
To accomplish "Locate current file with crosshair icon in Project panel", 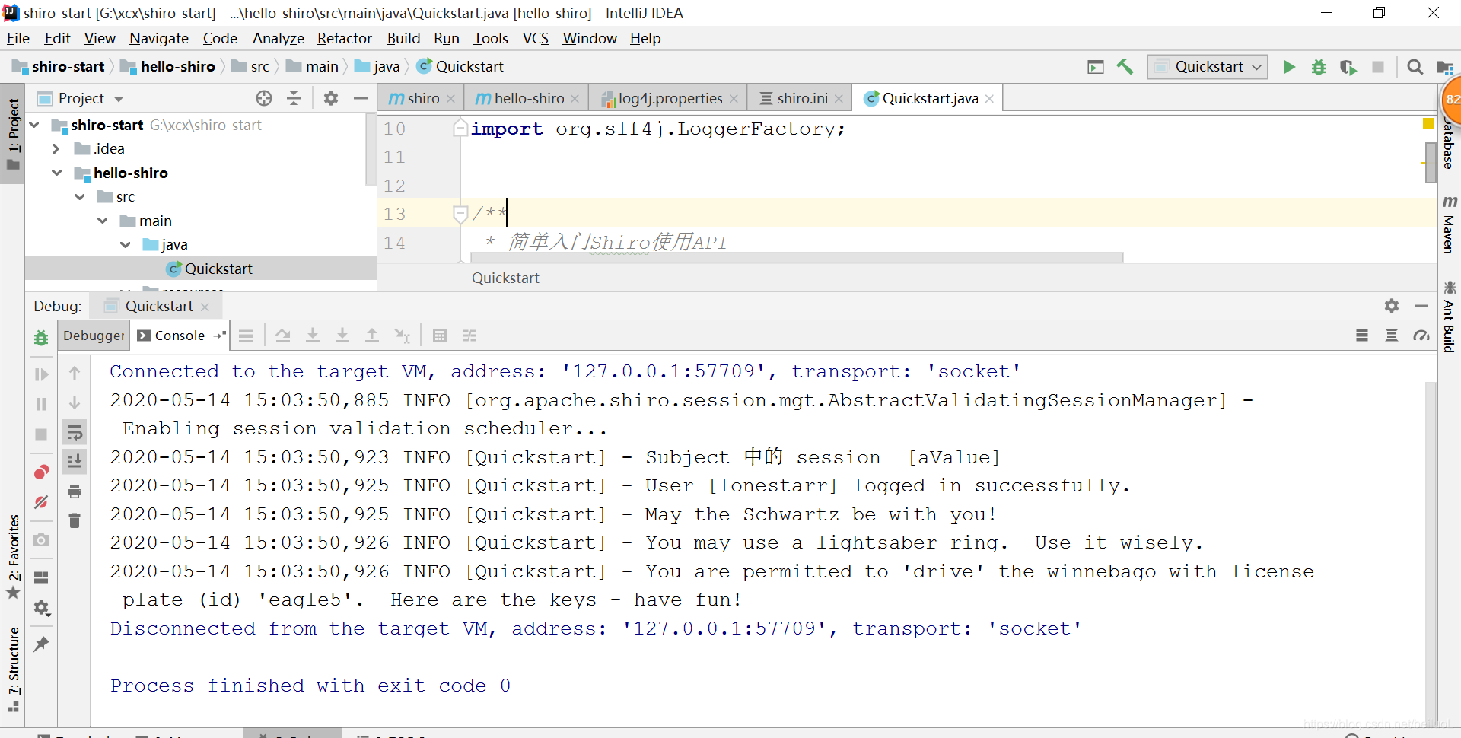I will (x=264, y=98).
